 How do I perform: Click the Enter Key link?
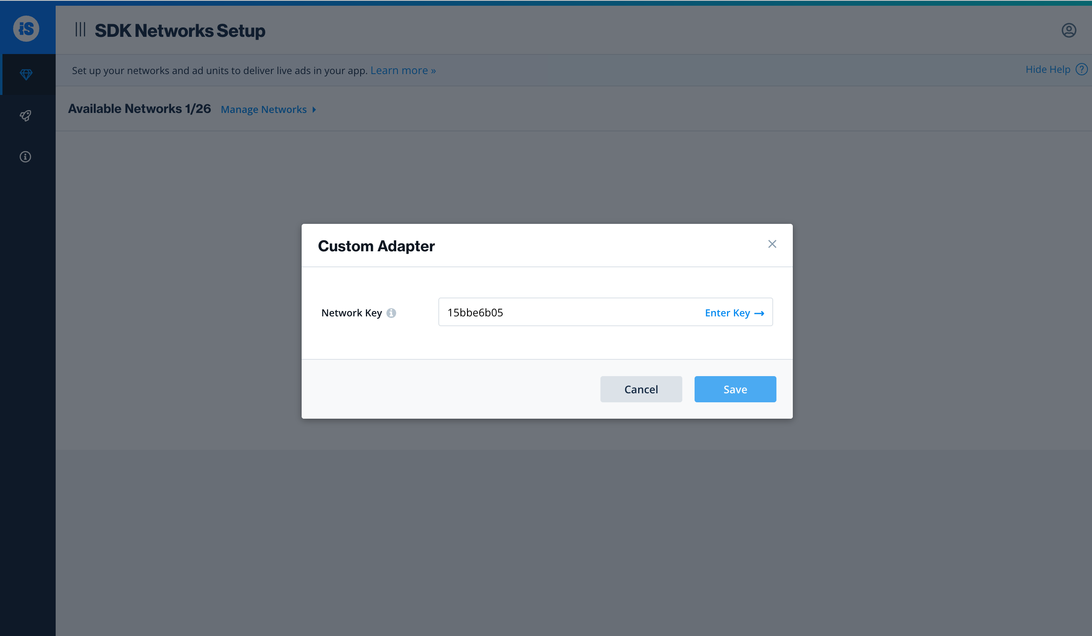734,313
